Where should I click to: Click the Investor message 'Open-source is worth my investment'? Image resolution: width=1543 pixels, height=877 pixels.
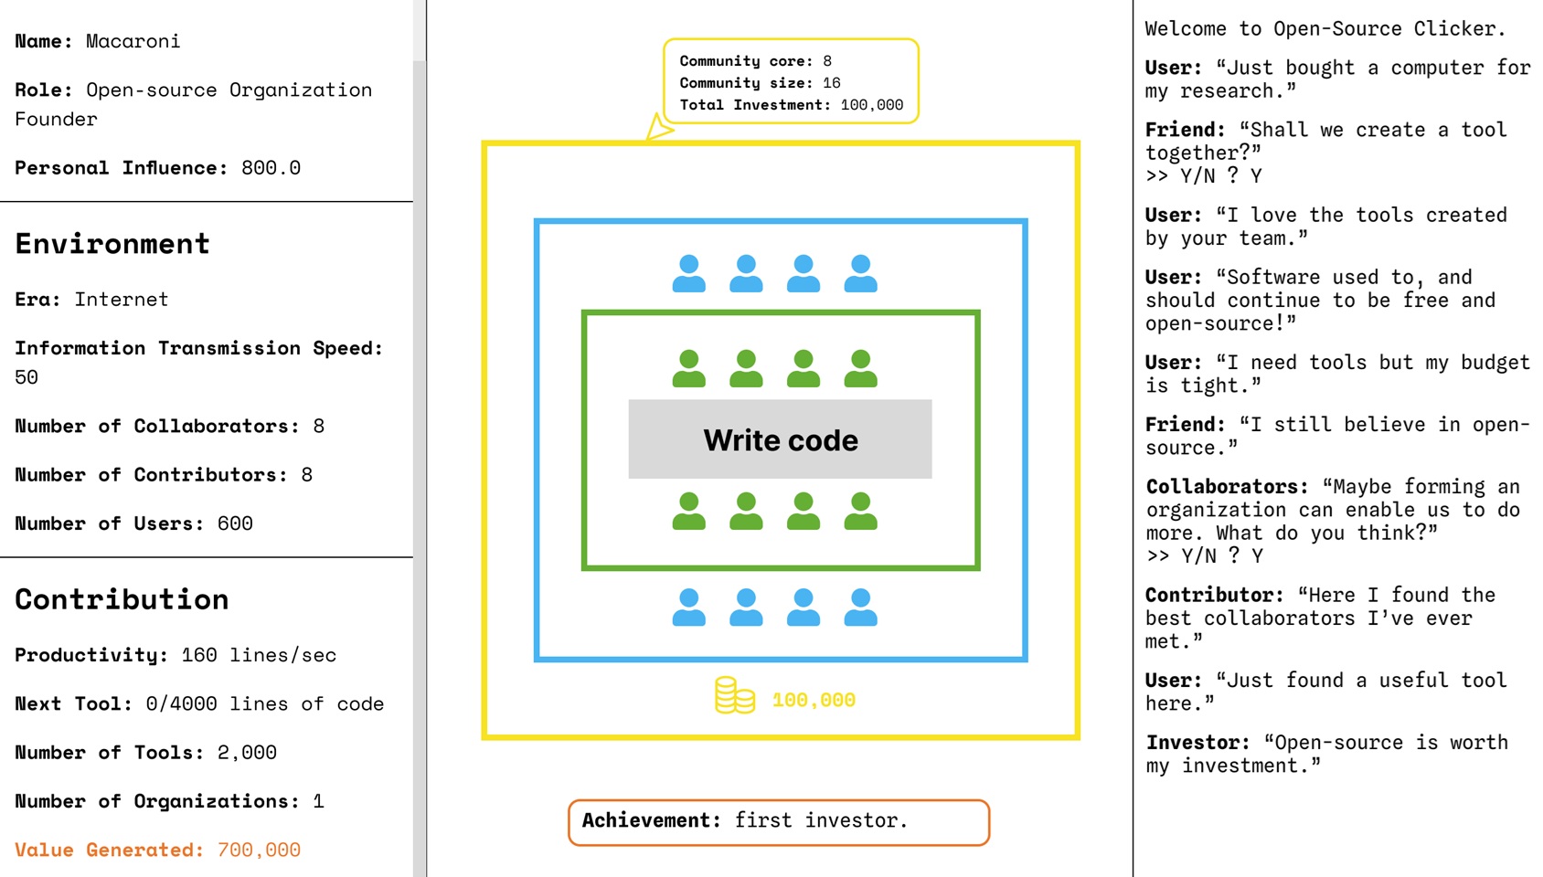pos(1327,754)
